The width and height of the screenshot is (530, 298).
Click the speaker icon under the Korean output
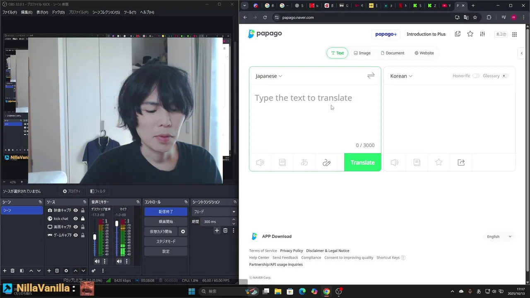395,163
